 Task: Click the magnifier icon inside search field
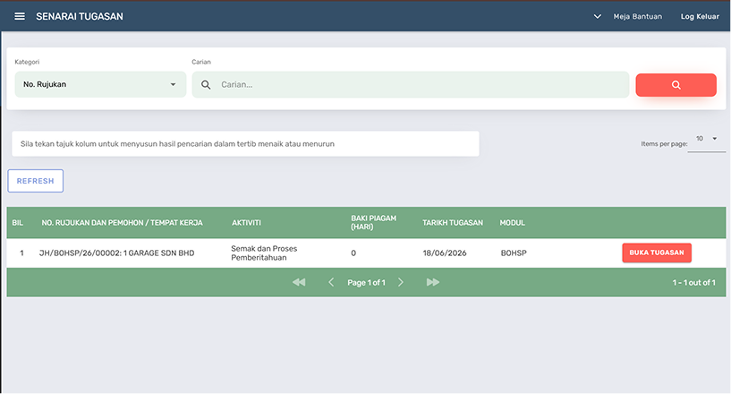[206, 84]
